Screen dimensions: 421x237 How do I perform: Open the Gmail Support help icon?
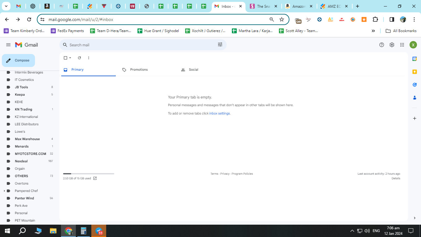pos(382,45)
